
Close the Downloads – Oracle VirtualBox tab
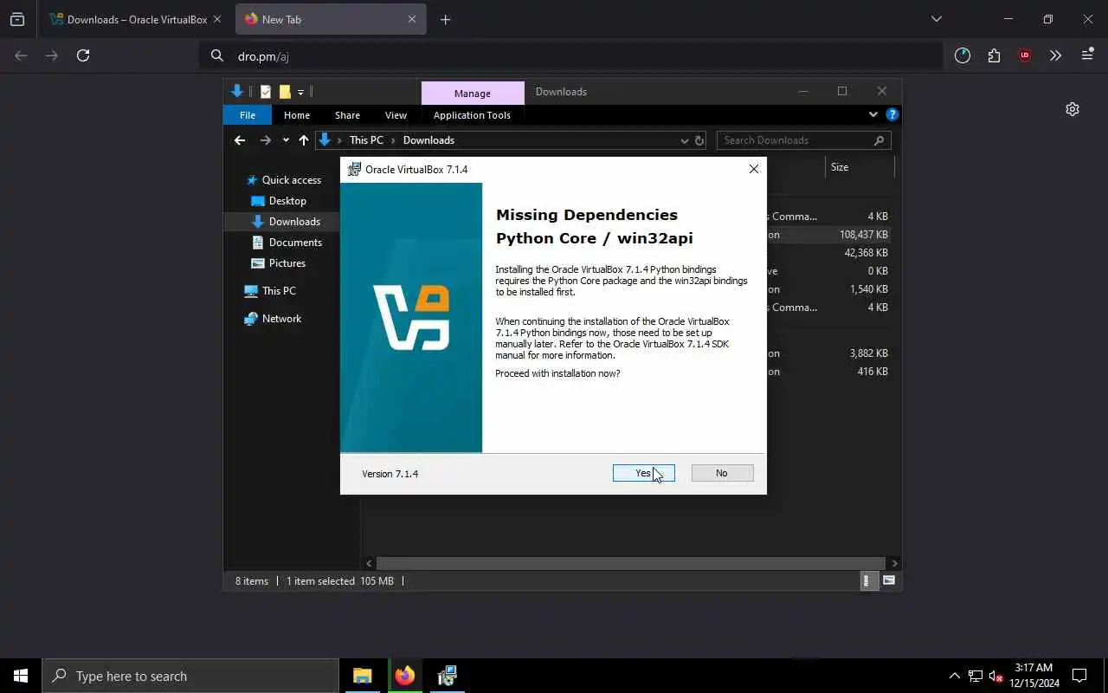(217, 19)
